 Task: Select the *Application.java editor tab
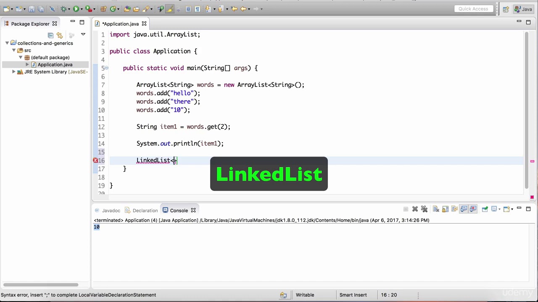pos(120,24)
